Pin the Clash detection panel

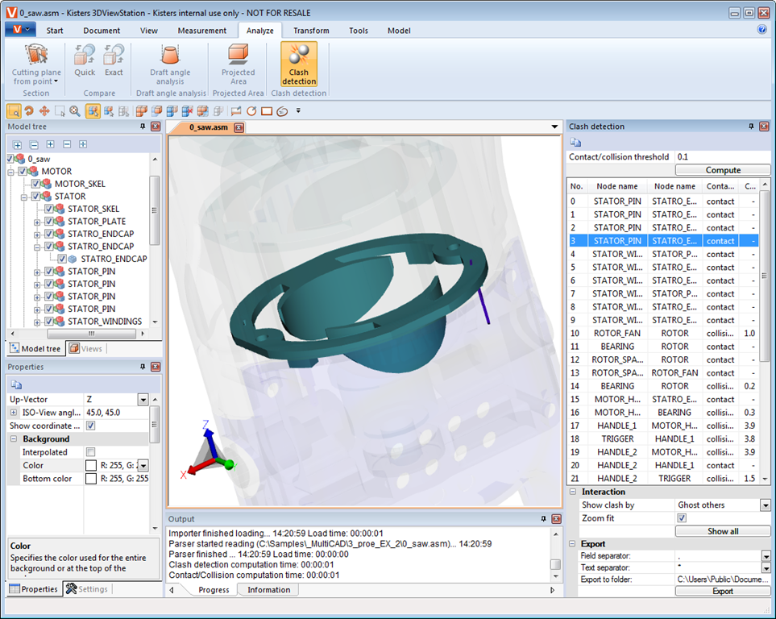(x=751, y=127)
